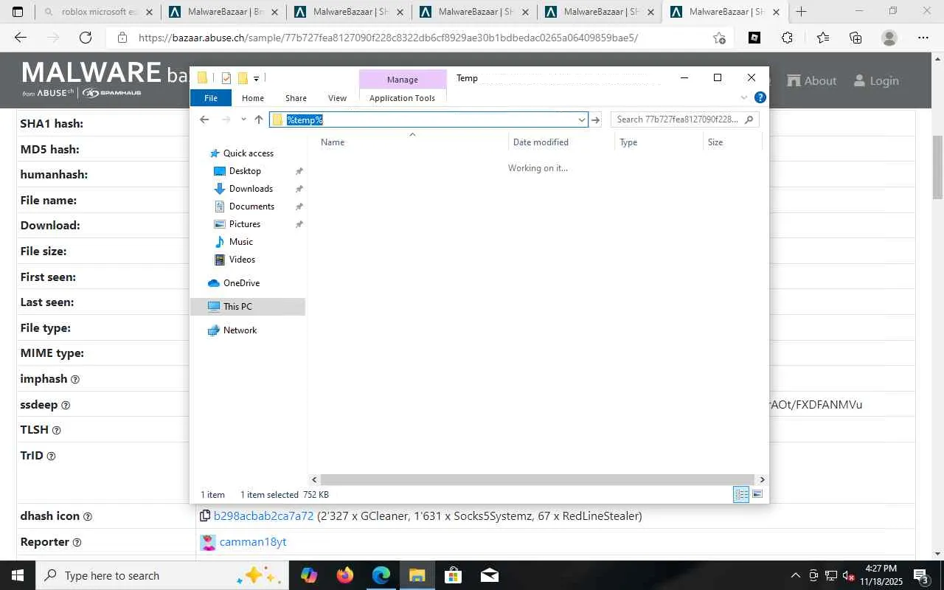Switch to the Share ribbon tab
This screenshot has width=944, height=590.
[296, 98]
